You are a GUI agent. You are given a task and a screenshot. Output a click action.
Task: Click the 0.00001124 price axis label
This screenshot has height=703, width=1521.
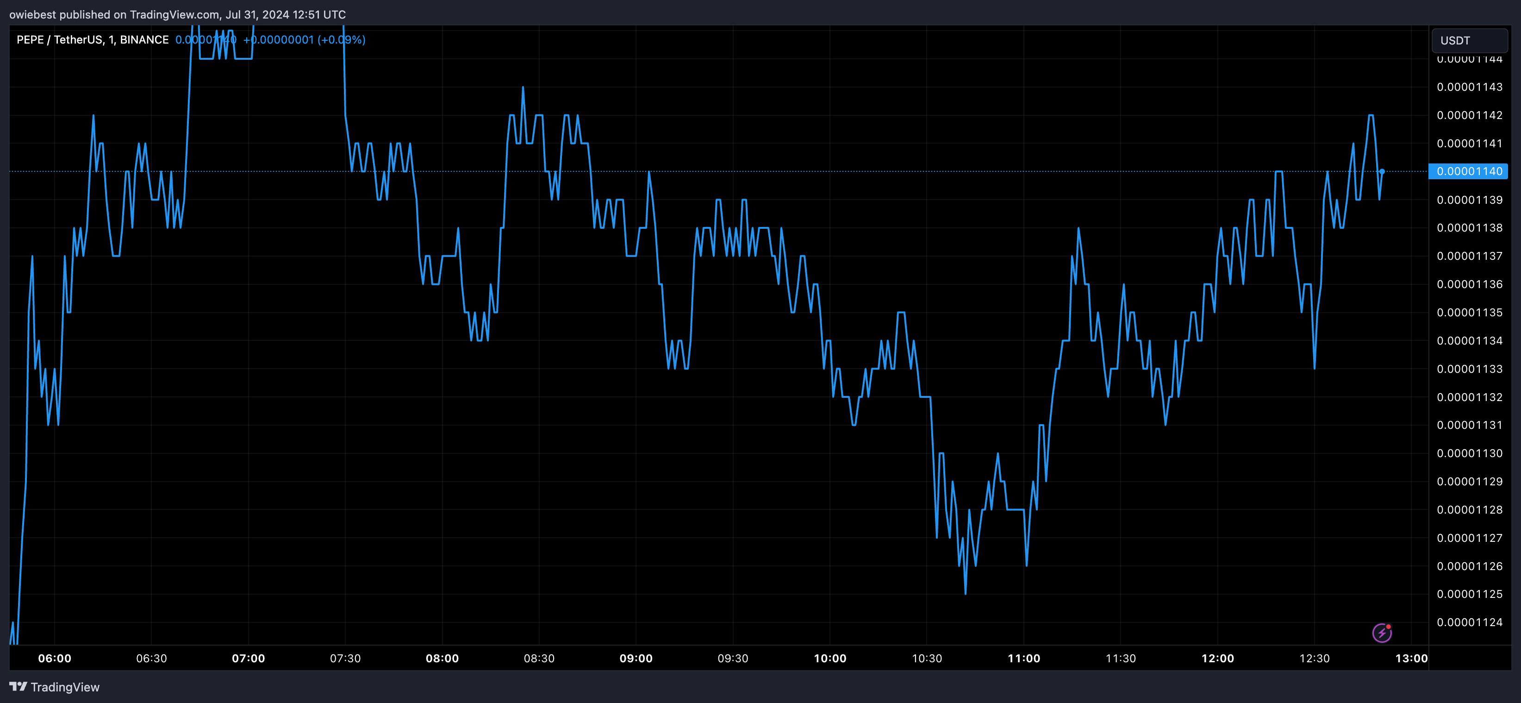coord(1470,622)
